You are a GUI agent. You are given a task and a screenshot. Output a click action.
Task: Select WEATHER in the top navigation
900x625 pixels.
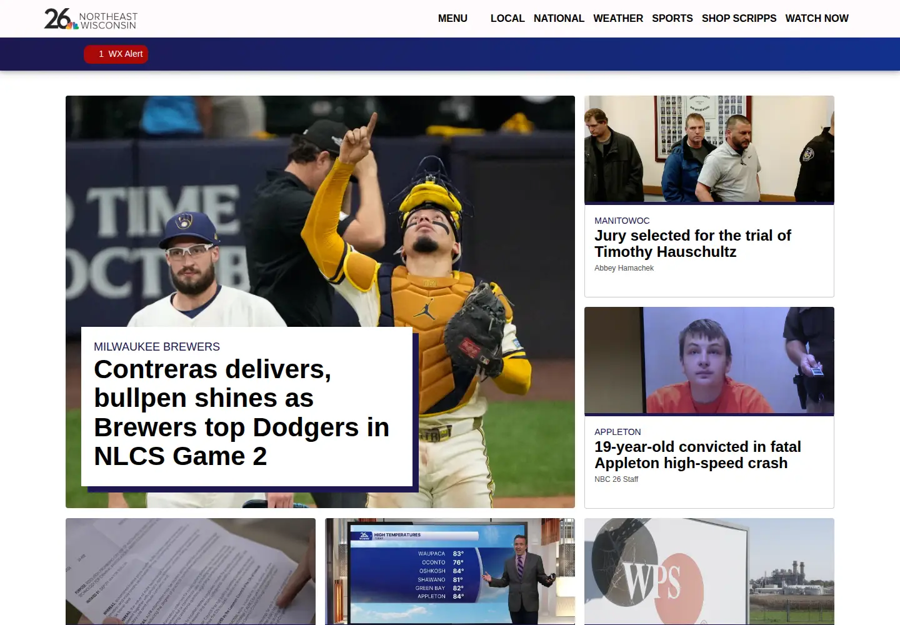click(x=618, y=19)
